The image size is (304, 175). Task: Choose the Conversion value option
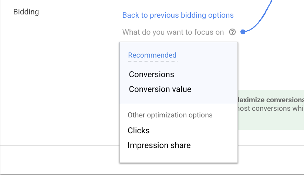(x=160, y=89)
